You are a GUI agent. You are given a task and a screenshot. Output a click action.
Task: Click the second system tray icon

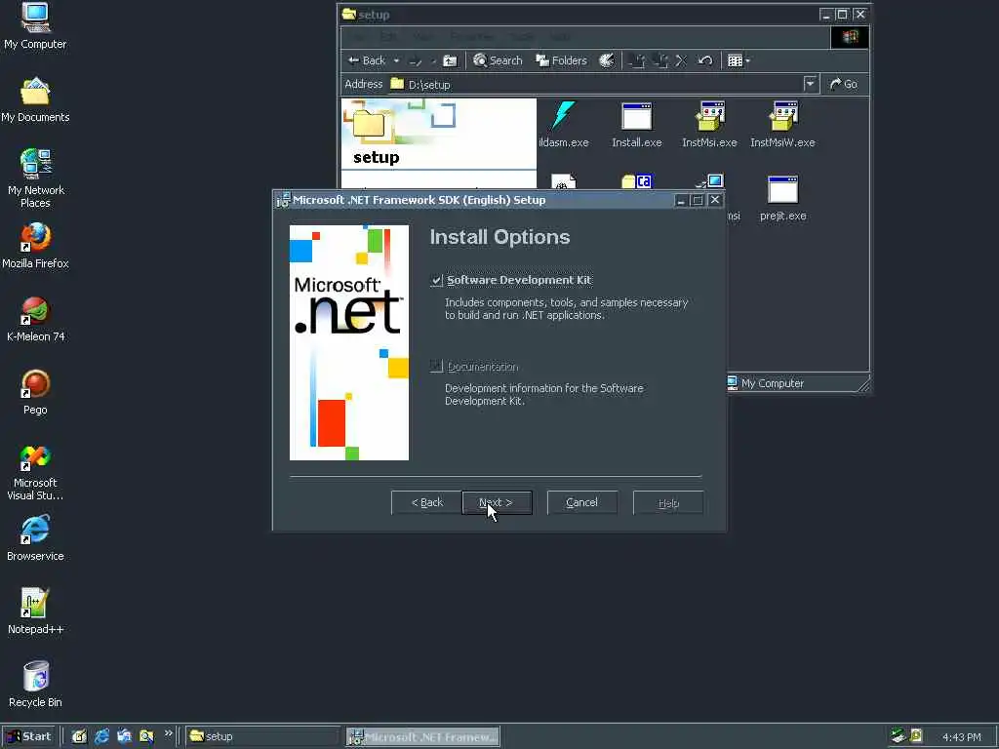pos(917,736)
